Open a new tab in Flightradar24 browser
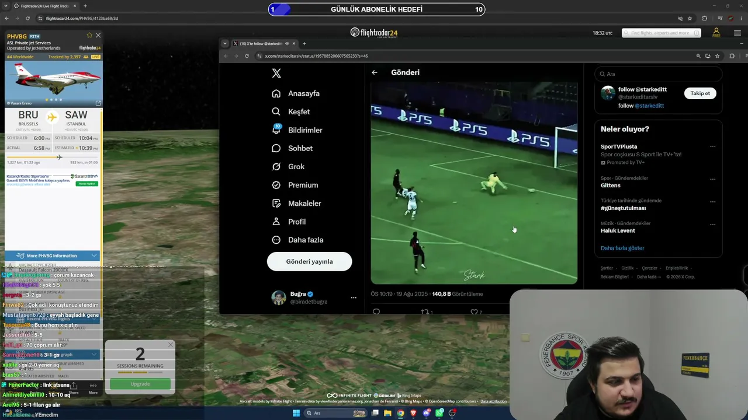This screenshot has width=748, height=420. coord(85,6)
